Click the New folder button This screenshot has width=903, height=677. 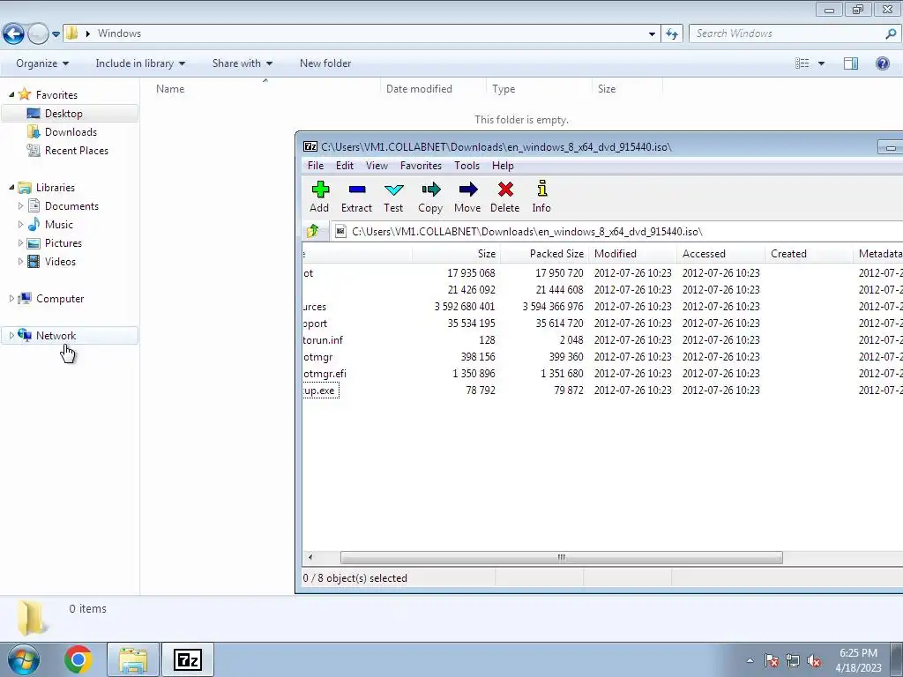[325, 63]
